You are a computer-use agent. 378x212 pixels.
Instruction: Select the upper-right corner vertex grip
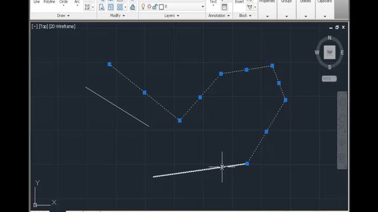click(x=272, y=65)
